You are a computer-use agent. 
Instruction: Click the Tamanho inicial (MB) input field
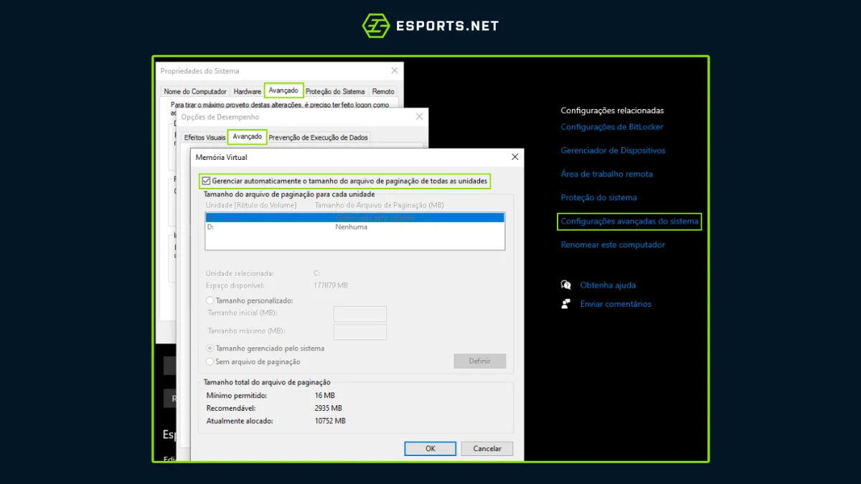(359, 313)
